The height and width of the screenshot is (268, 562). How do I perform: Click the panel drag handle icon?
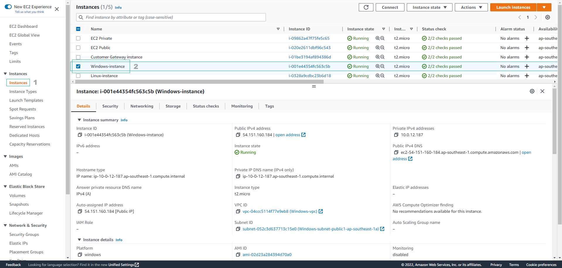pos(314,87)
